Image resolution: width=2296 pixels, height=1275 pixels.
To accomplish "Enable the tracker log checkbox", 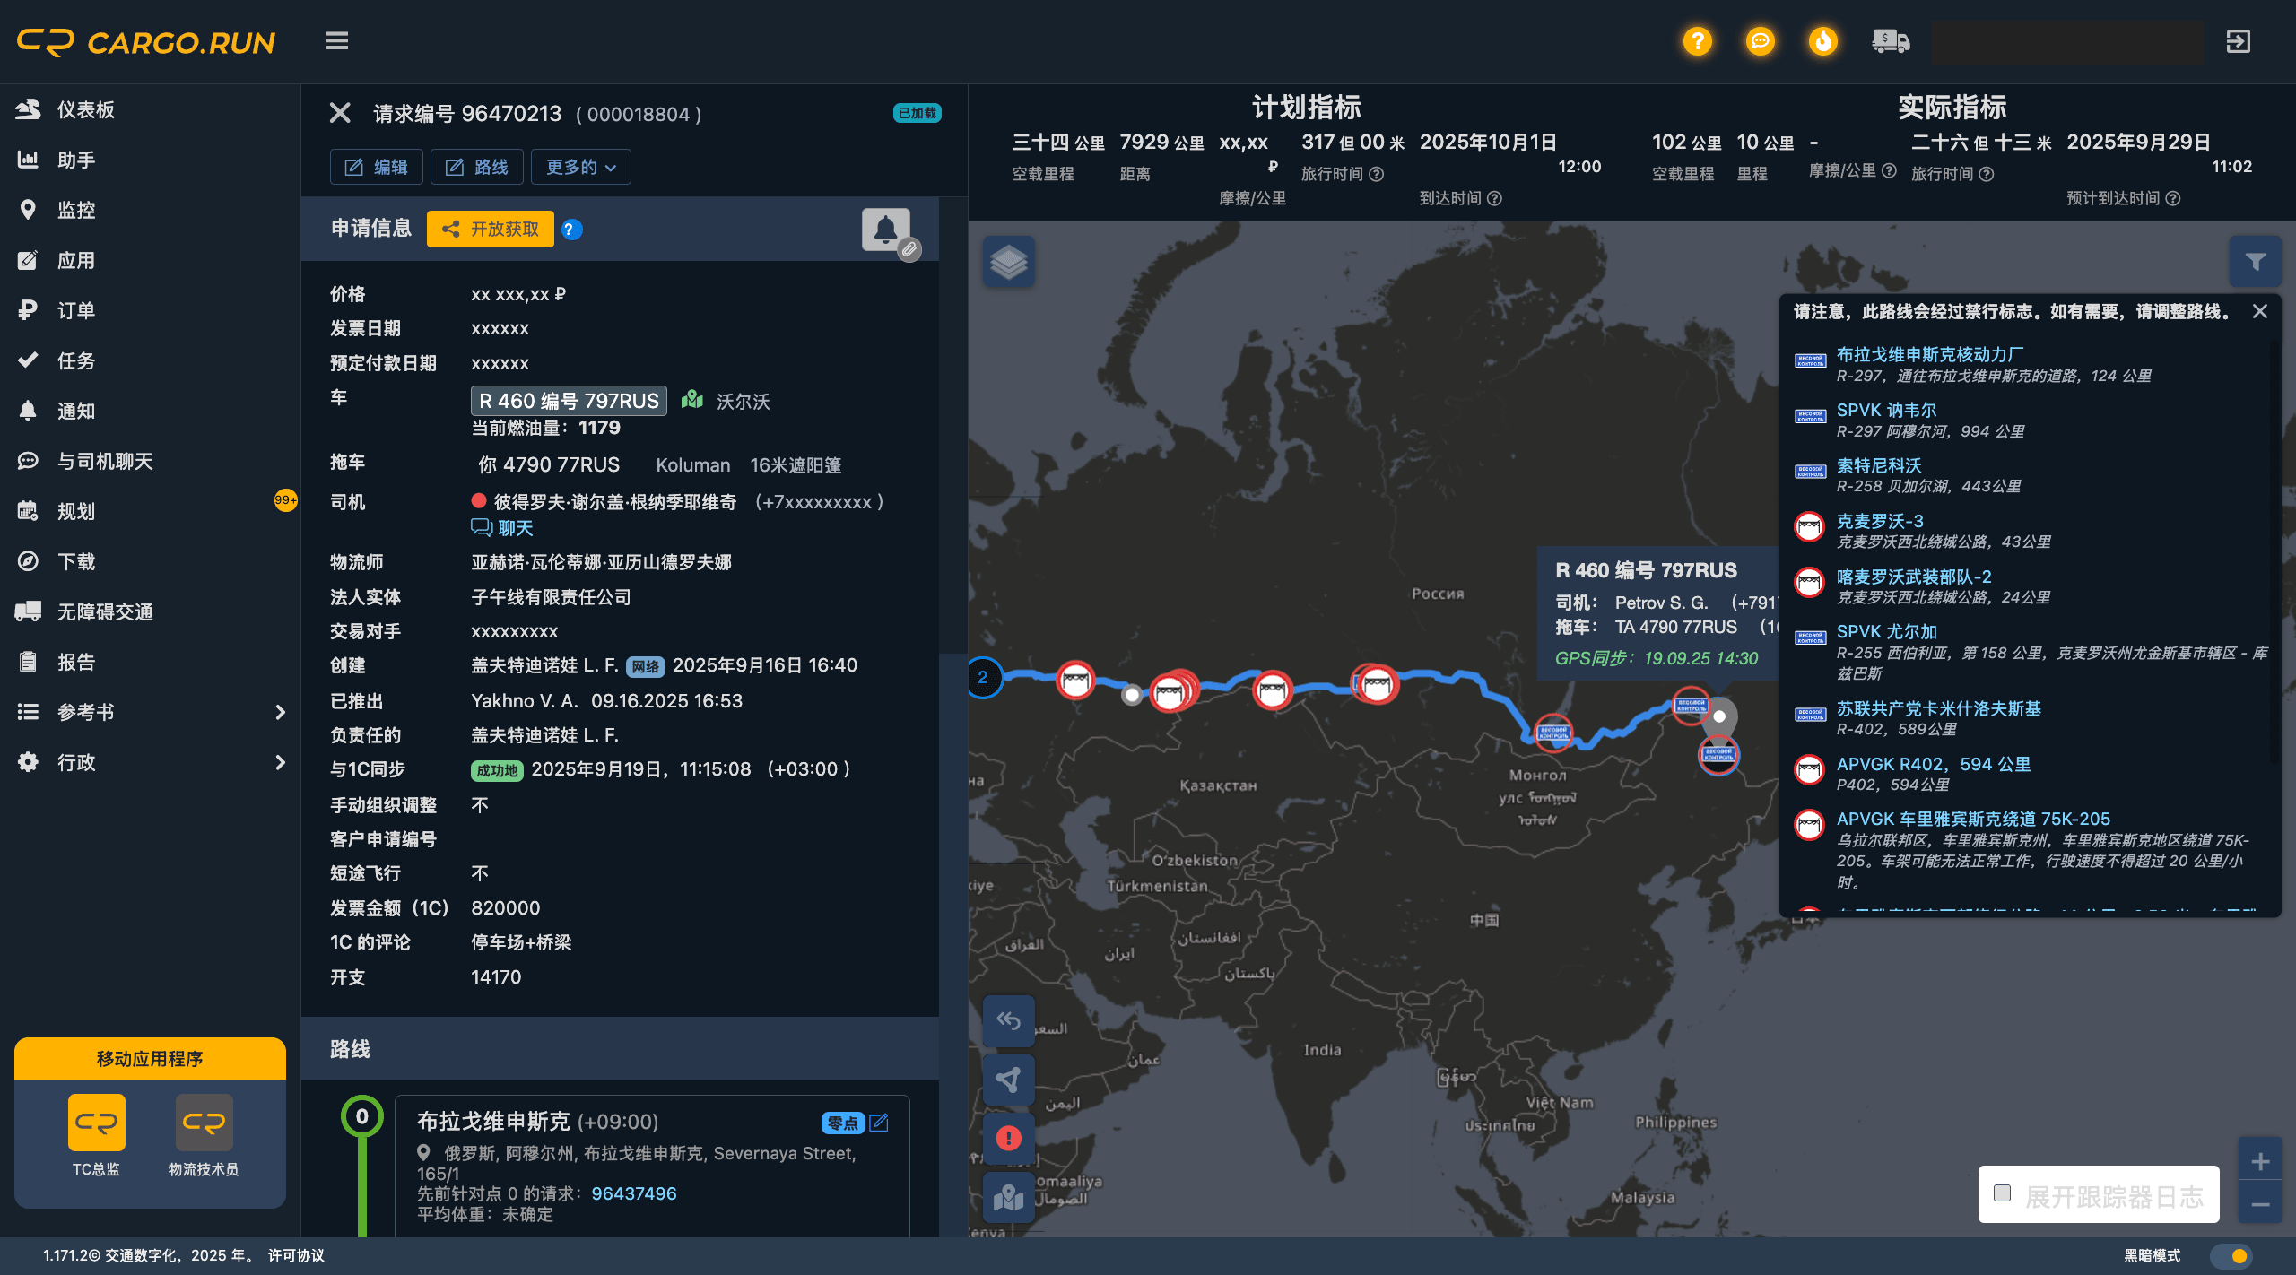I will point(2002,1193).
